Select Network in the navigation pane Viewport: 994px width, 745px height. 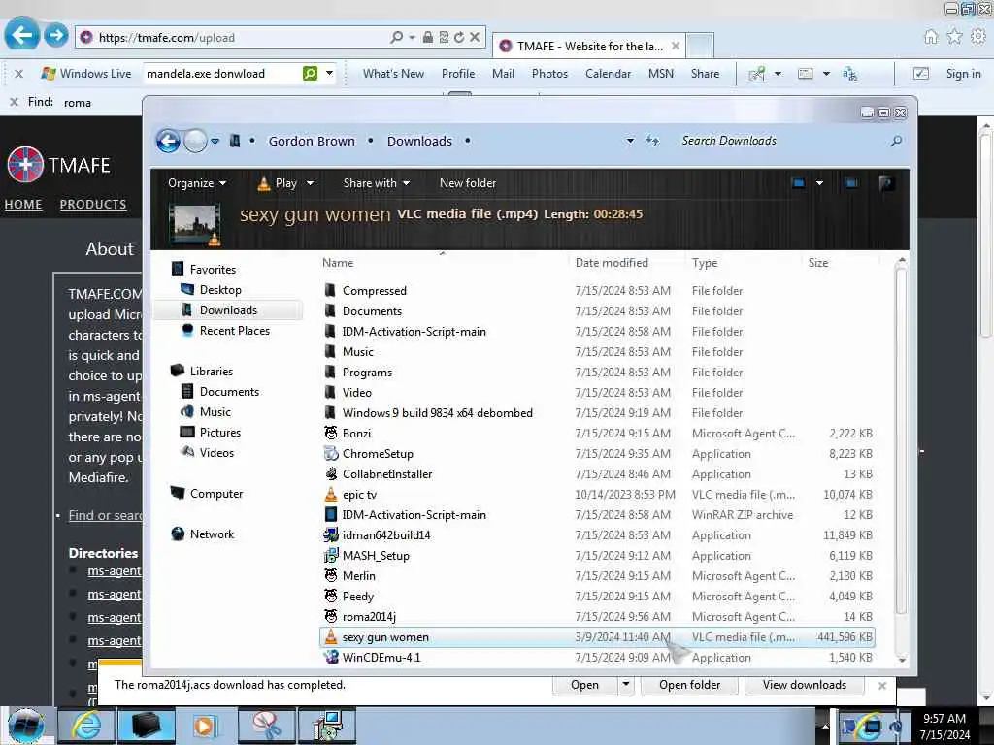[x=211, y=534]
